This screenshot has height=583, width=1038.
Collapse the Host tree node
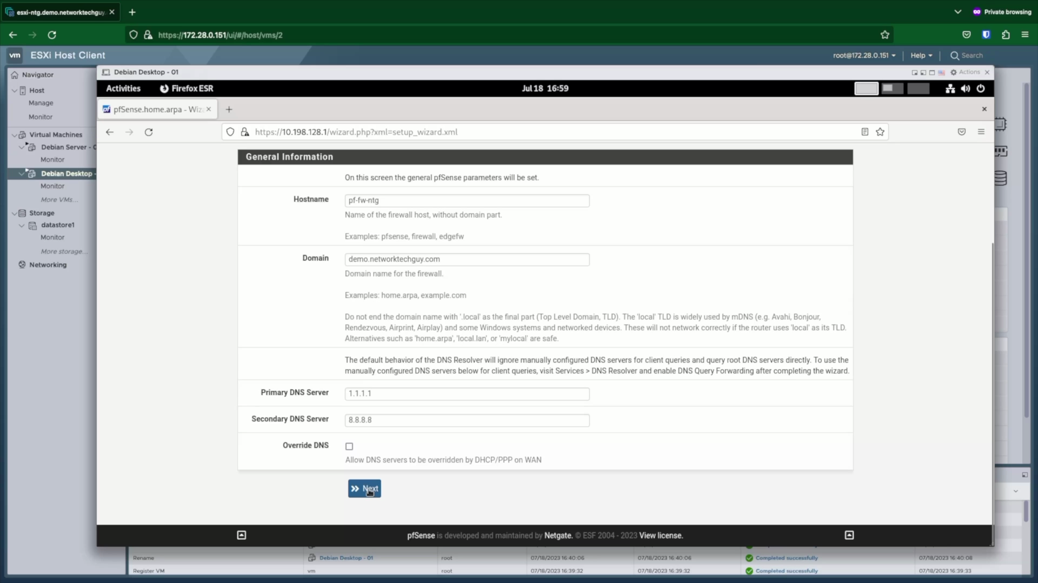tap(14, 90)
